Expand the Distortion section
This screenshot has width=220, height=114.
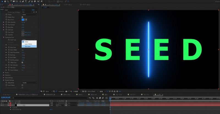coord(4,75)
